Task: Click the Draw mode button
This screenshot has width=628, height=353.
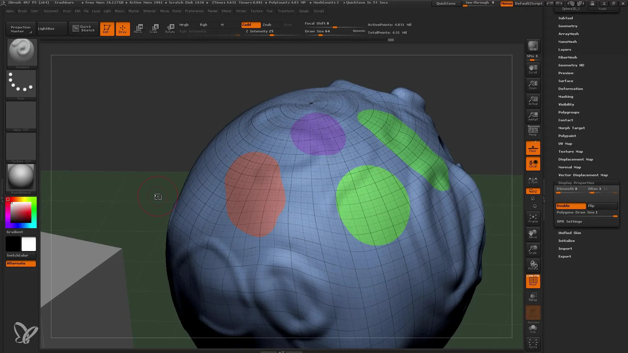Action: [122, 28]
